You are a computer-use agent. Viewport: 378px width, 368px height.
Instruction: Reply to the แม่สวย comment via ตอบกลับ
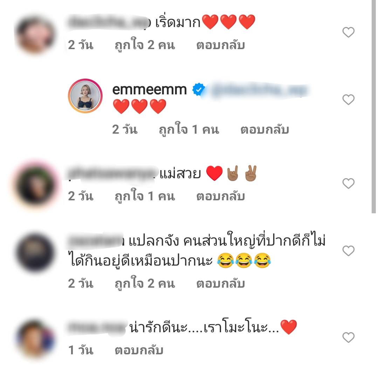click(x=221, y=196)
